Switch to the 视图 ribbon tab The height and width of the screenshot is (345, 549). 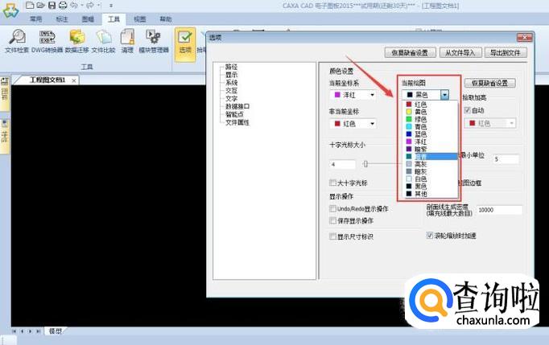pos(140,18)
